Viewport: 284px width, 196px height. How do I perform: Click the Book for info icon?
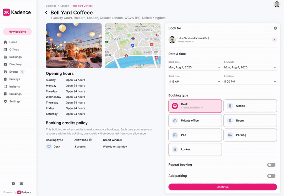[x=275, y=28]
